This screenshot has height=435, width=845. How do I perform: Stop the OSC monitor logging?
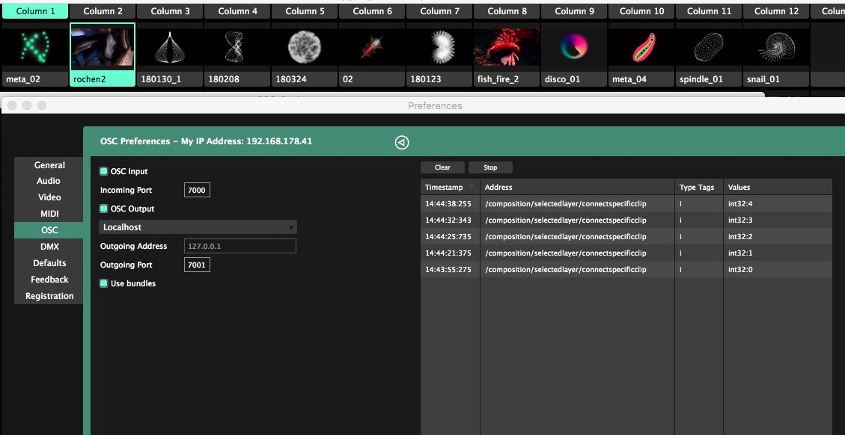(490, 167)
